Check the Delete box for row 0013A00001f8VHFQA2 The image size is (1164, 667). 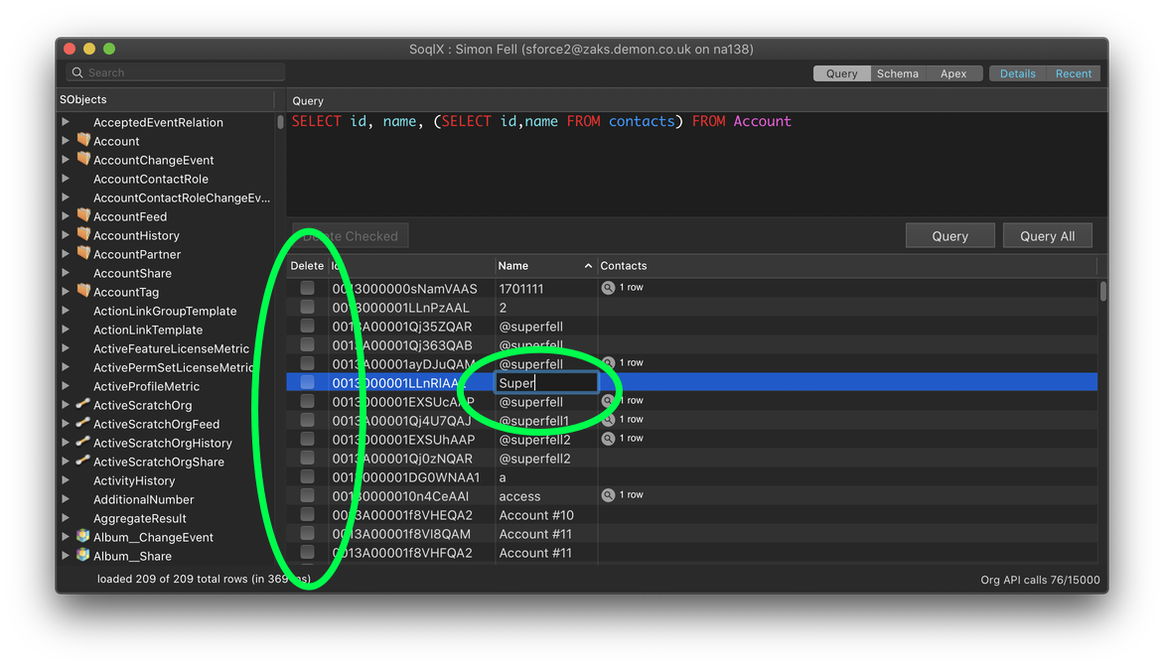click(x=307, y=552)
